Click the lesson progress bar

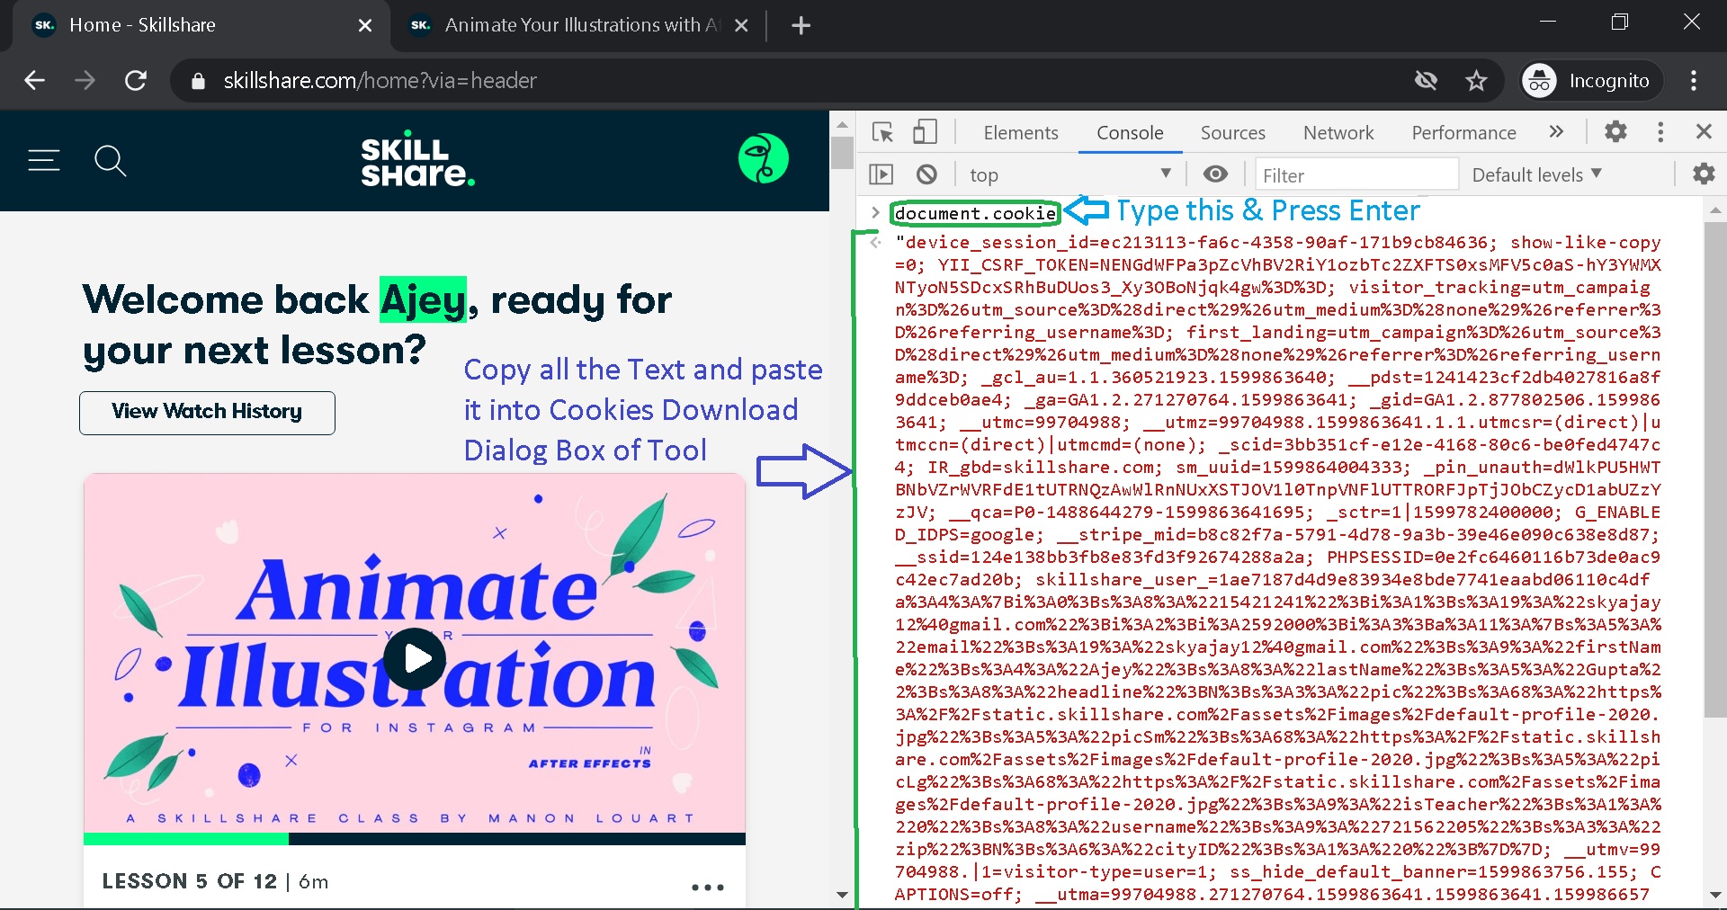415,839
